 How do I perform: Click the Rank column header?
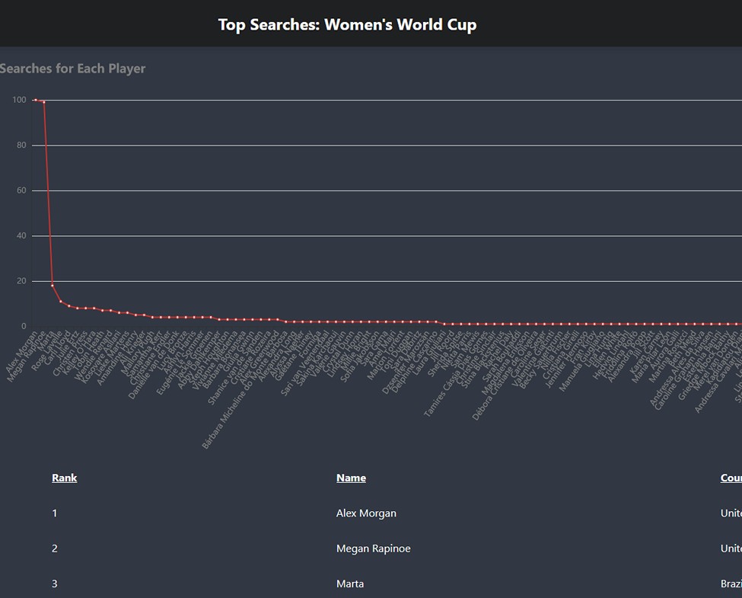[x=65, y=478]
